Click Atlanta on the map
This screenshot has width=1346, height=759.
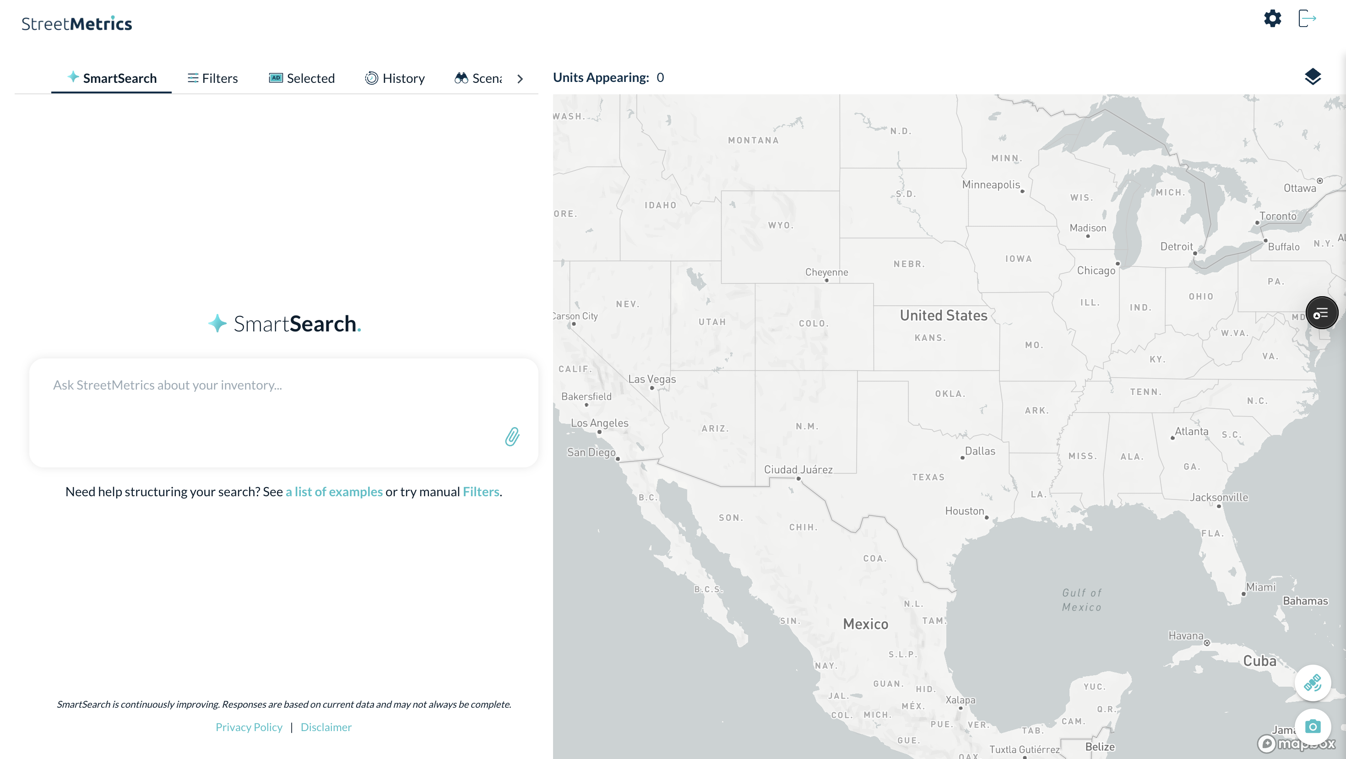point(1191,432)
